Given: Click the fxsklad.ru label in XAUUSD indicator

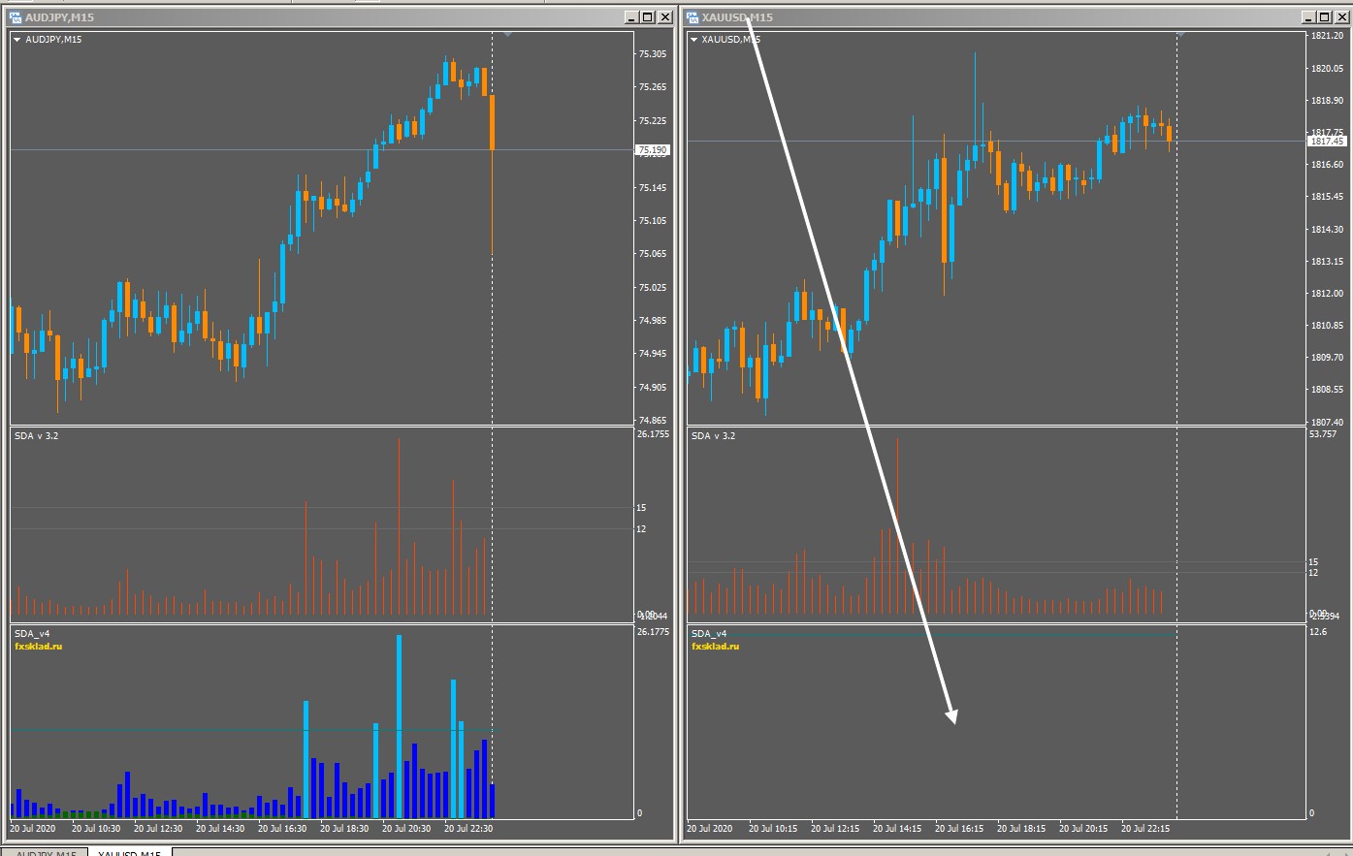Looking at the screenshot, I should pos(716,646).
